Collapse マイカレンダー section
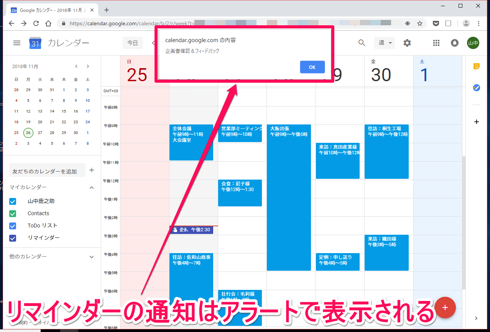The width and height of the screenshot is (490, 332). (92, 188)
